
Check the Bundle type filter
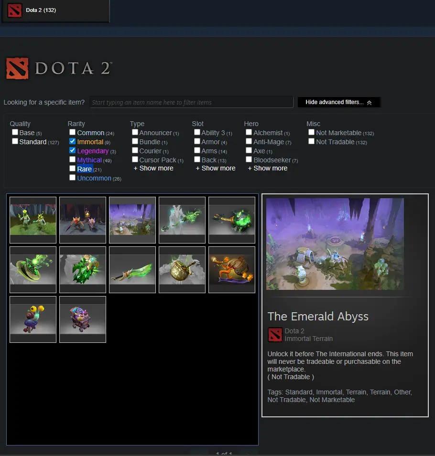pos(135,141)
